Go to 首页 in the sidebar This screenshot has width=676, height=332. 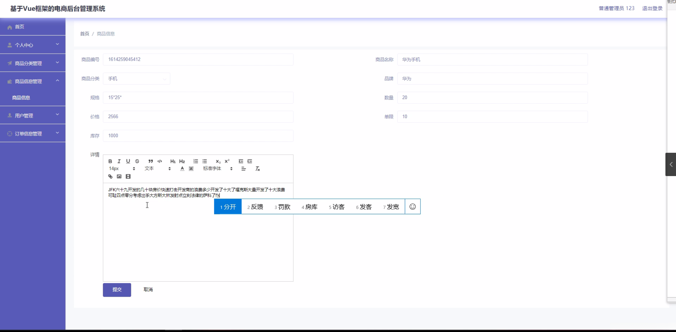point(20,27)
